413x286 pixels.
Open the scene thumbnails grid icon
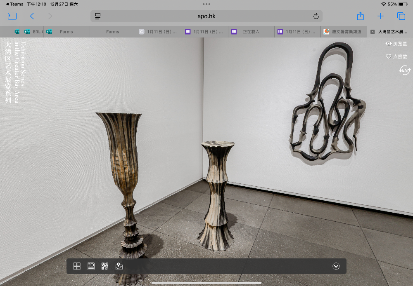pos(77,266)
